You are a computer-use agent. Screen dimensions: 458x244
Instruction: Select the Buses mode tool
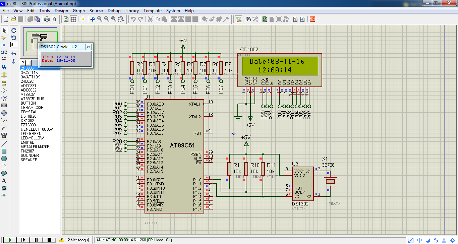(x=4, y=67)
